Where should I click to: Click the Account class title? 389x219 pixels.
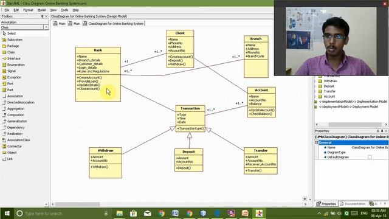coord(261,90)
